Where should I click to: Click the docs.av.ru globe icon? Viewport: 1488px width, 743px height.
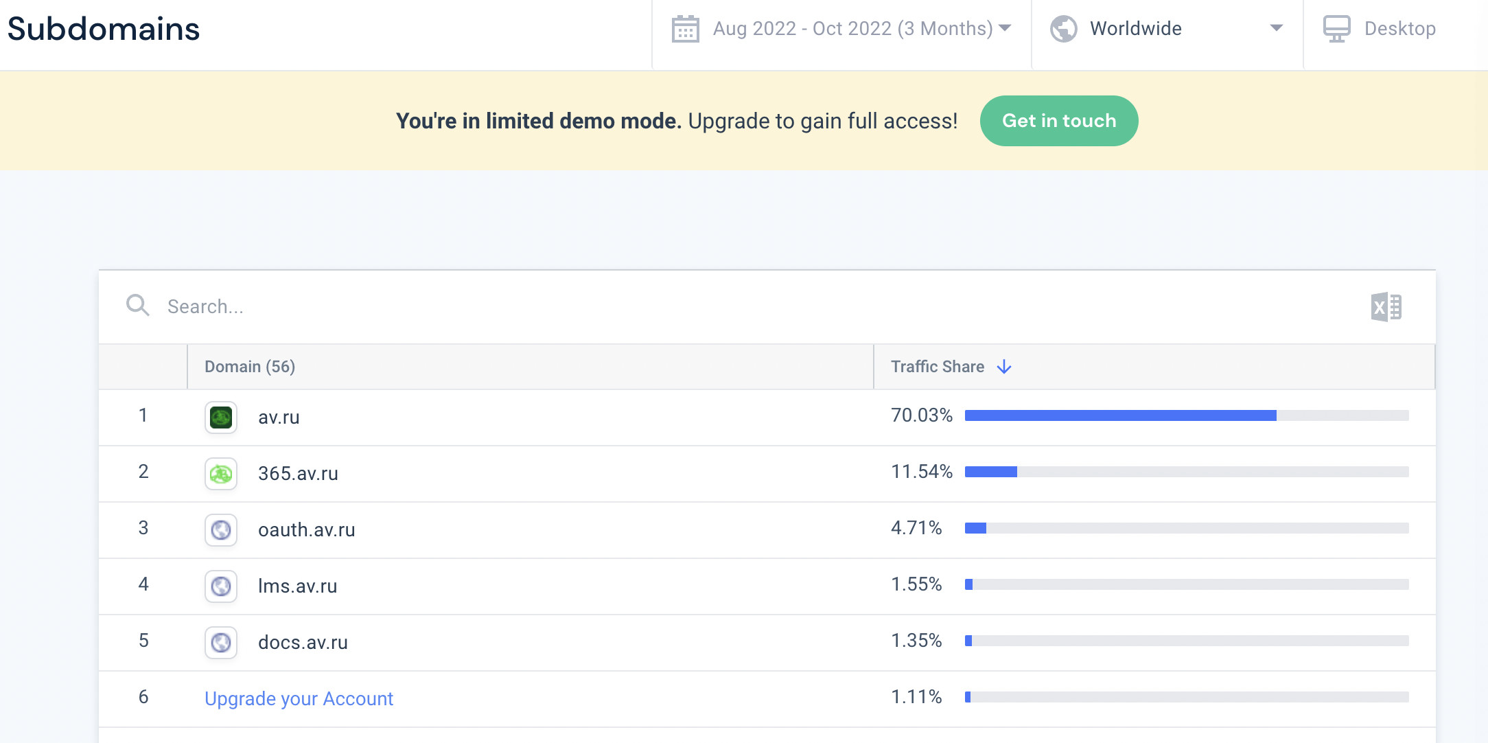[x=221, y=643]
